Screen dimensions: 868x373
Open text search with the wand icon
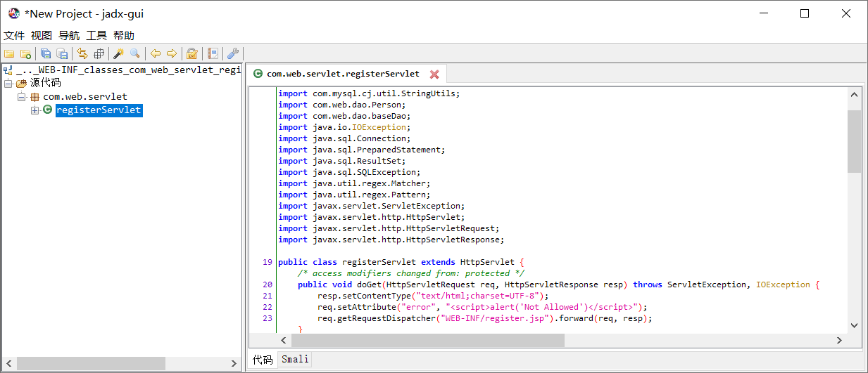coord(119,53)
